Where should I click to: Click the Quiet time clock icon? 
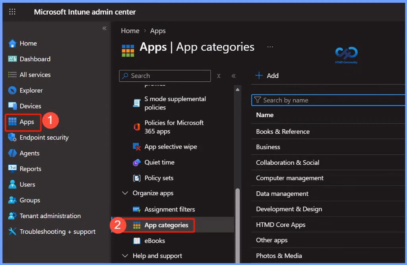(x=137, y=162)
